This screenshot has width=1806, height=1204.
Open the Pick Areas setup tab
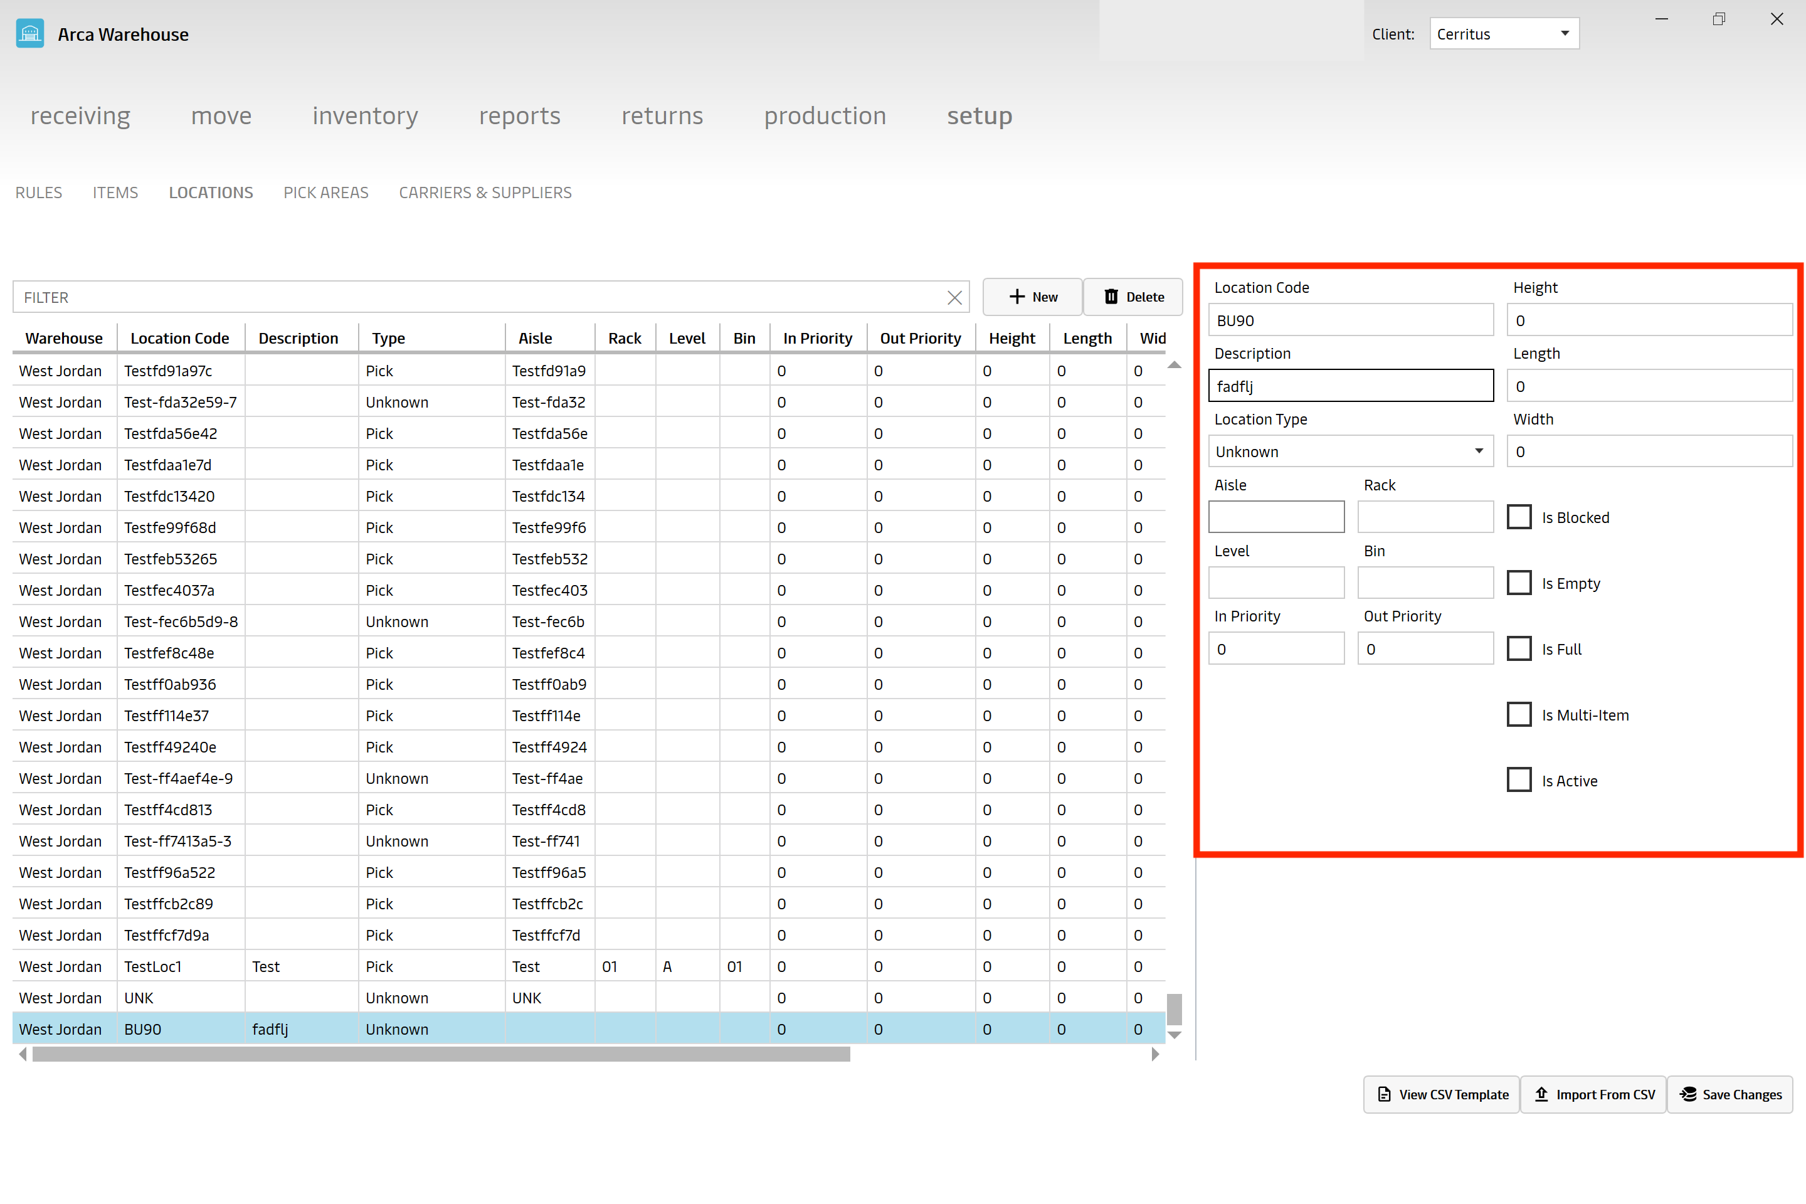pos(327,192)
